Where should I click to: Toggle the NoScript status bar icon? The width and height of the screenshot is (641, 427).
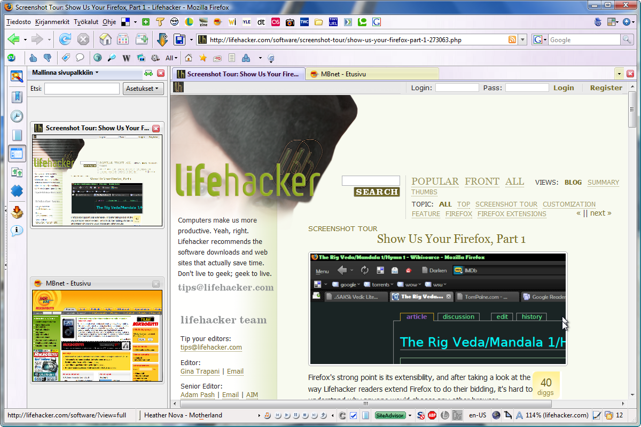(421, 415)
